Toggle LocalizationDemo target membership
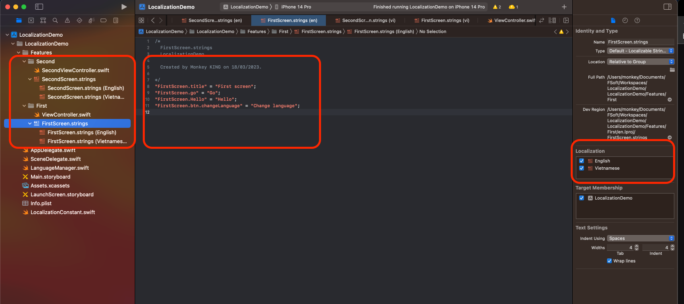The width and height of the screenshot is (684, 304). 582,198
